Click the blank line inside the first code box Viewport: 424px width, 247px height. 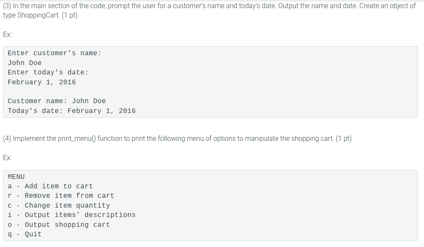(x=210, y=92)
